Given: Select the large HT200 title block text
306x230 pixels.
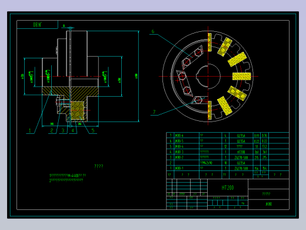Looking at the screenshot, I should 228,188.
